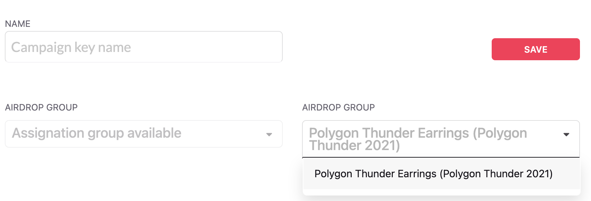Click the SAVE text label on the button

pos(535,50)
